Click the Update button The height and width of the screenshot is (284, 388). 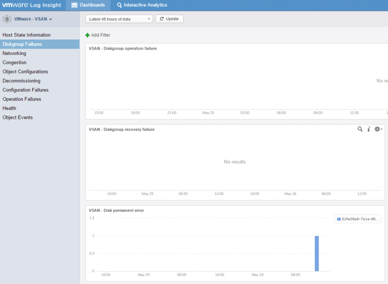(x=169, y=19)
